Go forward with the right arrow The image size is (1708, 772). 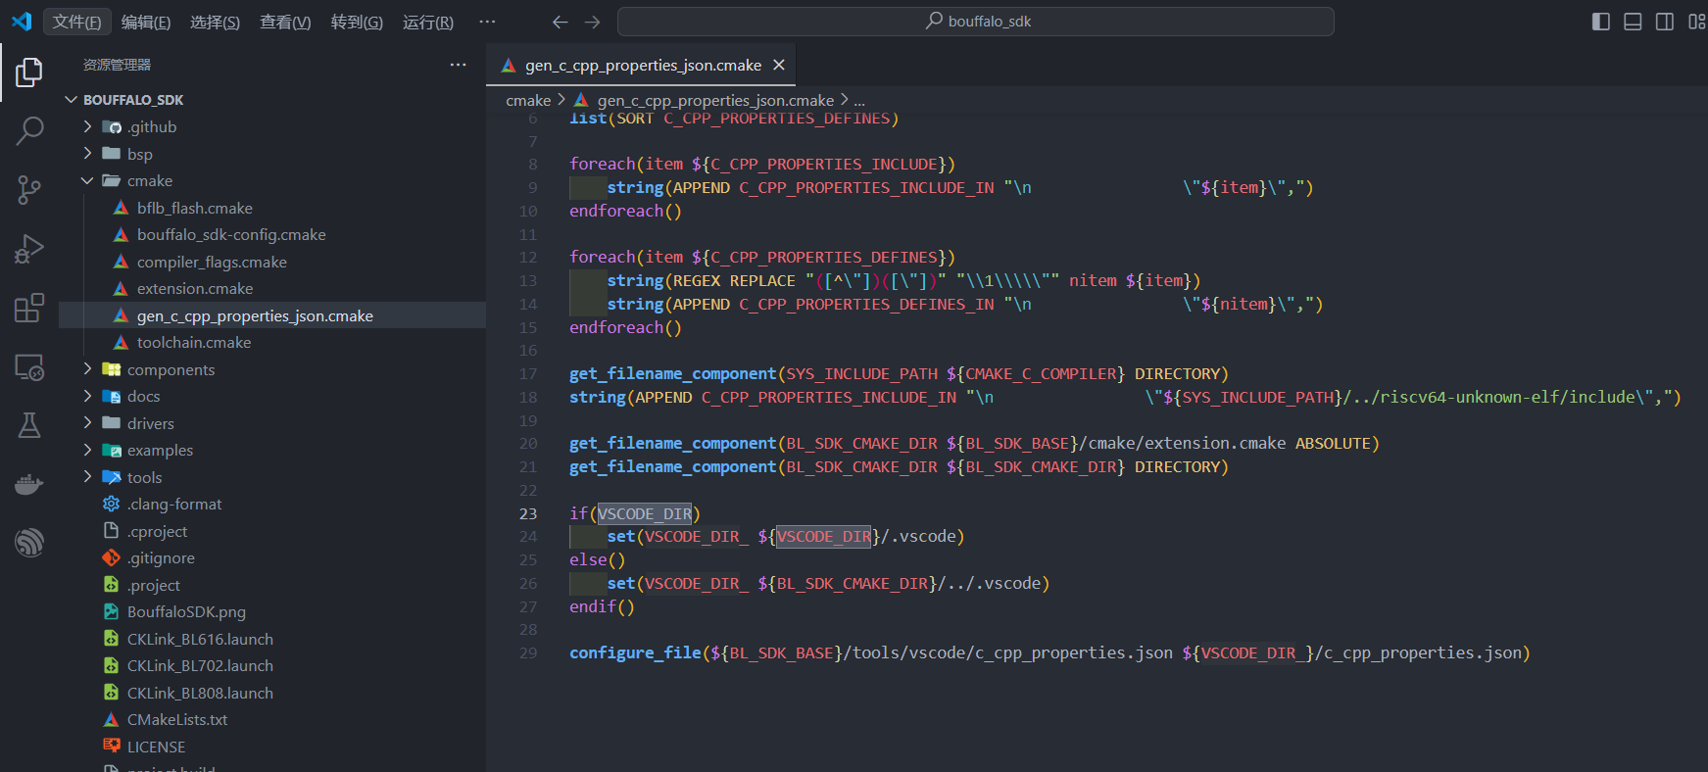pos(592,22)
